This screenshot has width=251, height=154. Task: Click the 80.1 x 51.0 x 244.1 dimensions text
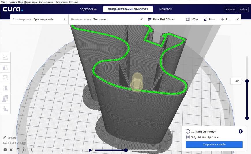(14, 143)
